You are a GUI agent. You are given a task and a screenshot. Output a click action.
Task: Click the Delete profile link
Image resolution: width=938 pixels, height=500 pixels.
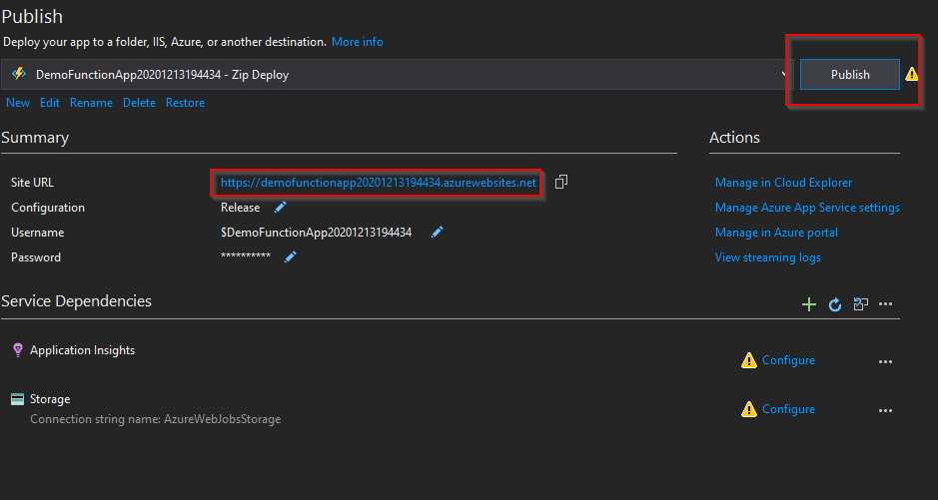coord(140,103)
